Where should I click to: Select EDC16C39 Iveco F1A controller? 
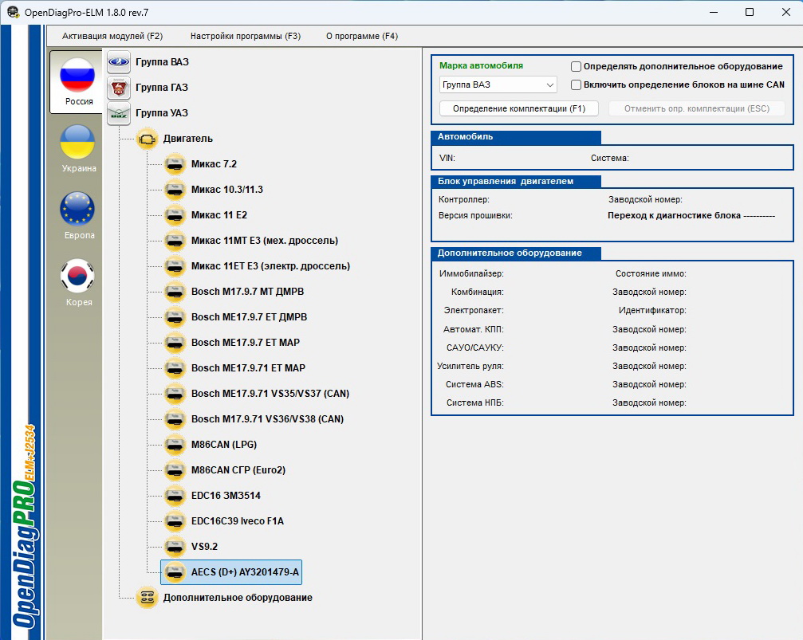(x=237, y=521)
